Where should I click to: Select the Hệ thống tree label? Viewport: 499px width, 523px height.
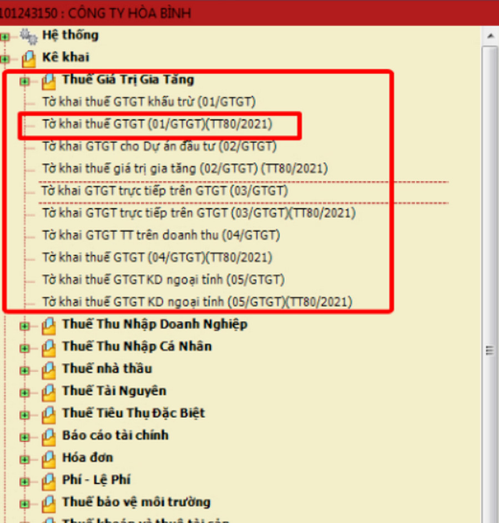pyautogui.click(x=70, y=35)
